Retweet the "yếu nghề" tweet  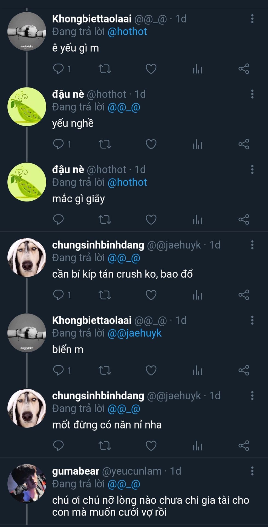pos(105,144)
